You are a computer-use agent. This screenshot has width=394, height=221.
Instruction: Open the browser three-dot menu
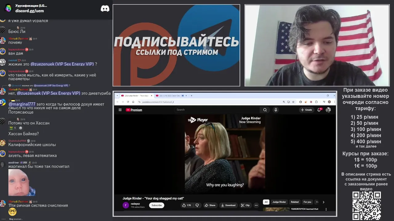(x=334, y=102)
